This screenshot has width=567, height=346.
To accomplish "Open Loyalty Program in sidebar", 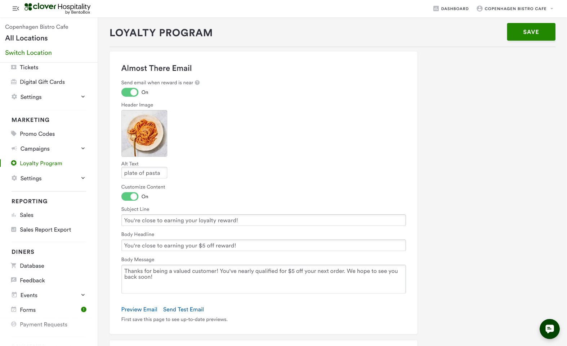I will (41, 163).
